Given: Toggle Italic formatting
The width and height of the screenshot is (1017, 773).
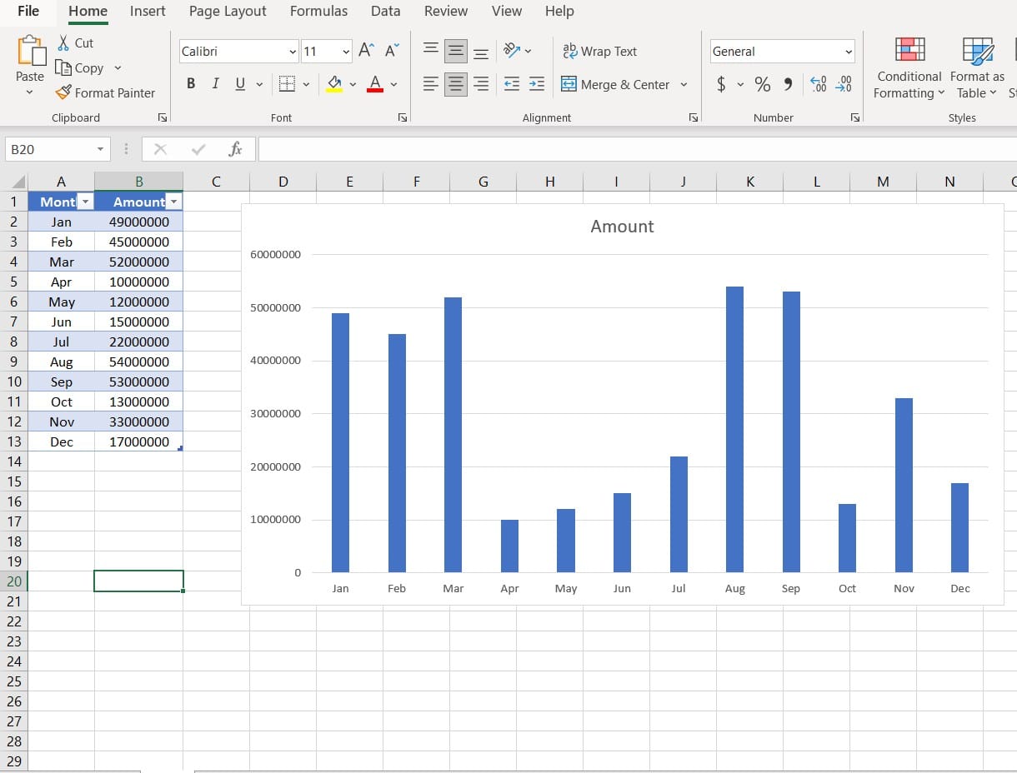Looking at the screenshot, I should tap(215, 84).
